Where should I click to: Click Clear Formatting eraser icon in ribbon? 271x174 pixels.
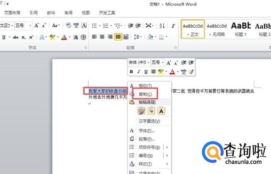[68, 25]
